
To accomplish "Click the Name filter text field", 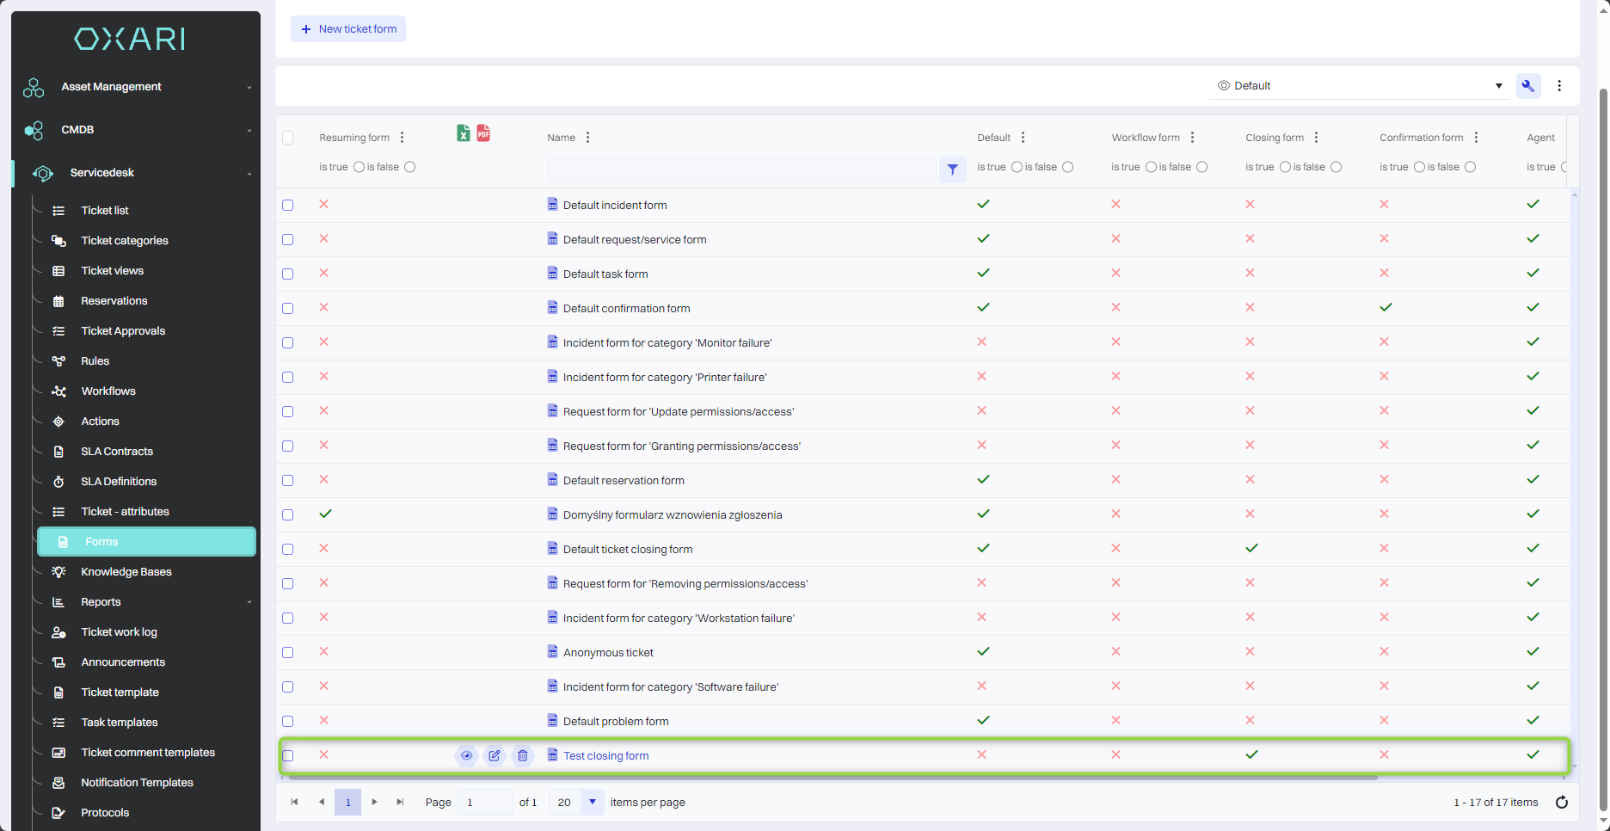I will [740, 169].
